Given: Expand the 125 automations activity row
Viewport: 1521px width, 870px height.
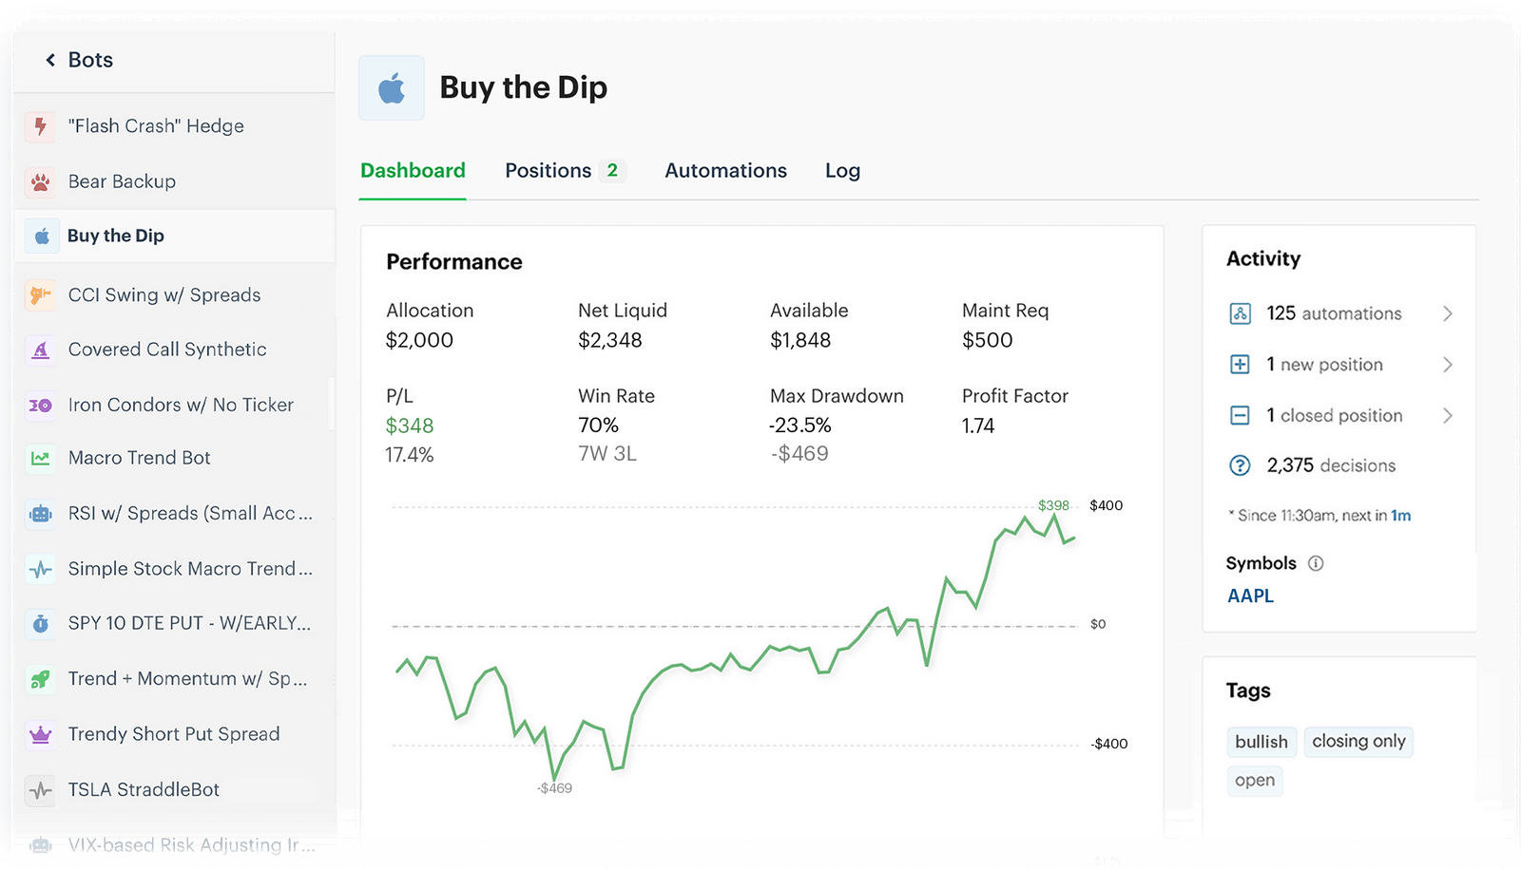Looking at the screenshot, I should [x=1448, y=312].
